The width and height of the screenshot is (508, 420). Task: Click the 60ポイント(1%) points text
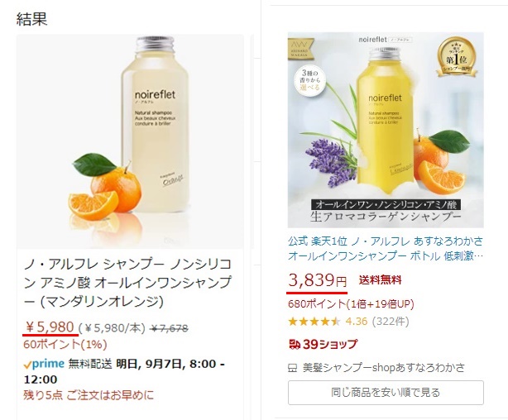tap(65, 344)
